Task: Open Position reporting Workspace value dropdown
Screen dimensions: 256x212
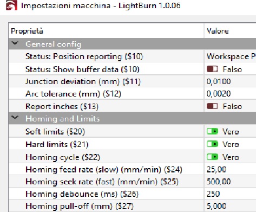Action: point(230,56)
